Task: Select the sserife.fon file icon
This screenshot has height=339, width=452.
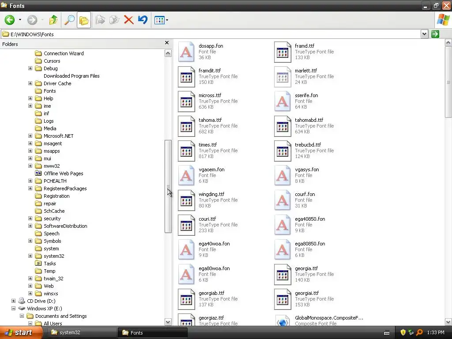Action: pyautogui.click(x=282, y=102)
